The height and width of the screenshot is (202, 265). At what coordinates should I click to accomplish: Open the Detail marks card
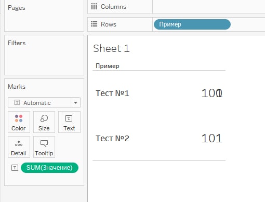pos(19,147)
